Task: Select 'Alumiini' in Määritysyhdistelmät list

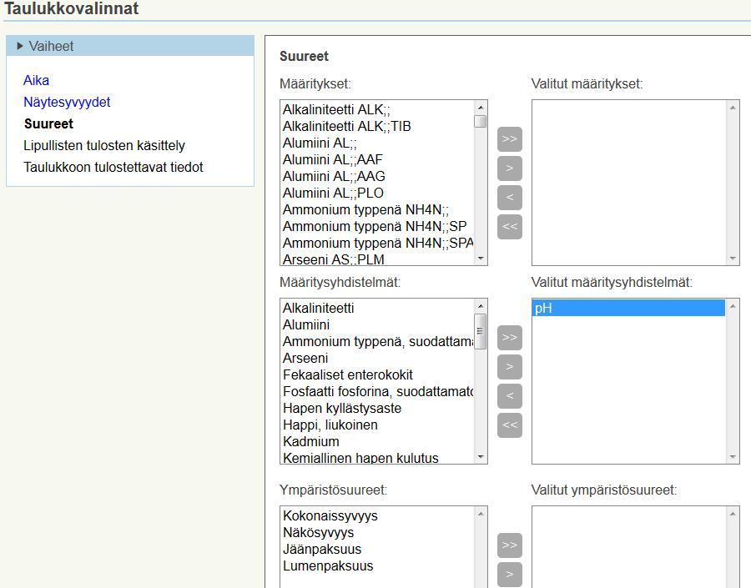Action: point(377,324)
